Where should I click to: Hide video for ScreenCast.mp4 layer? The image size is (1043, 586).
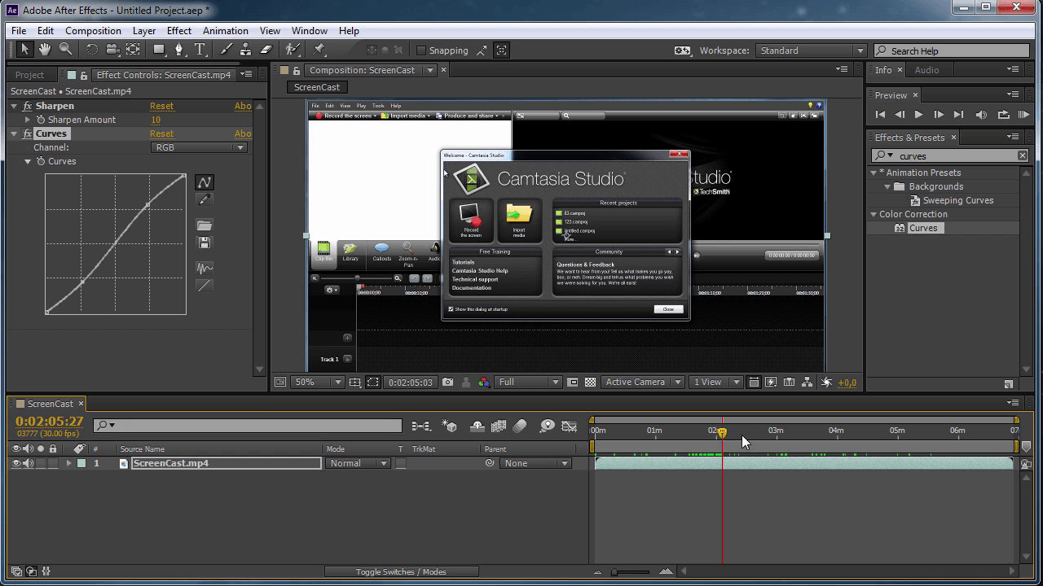[x=16, y=463]
